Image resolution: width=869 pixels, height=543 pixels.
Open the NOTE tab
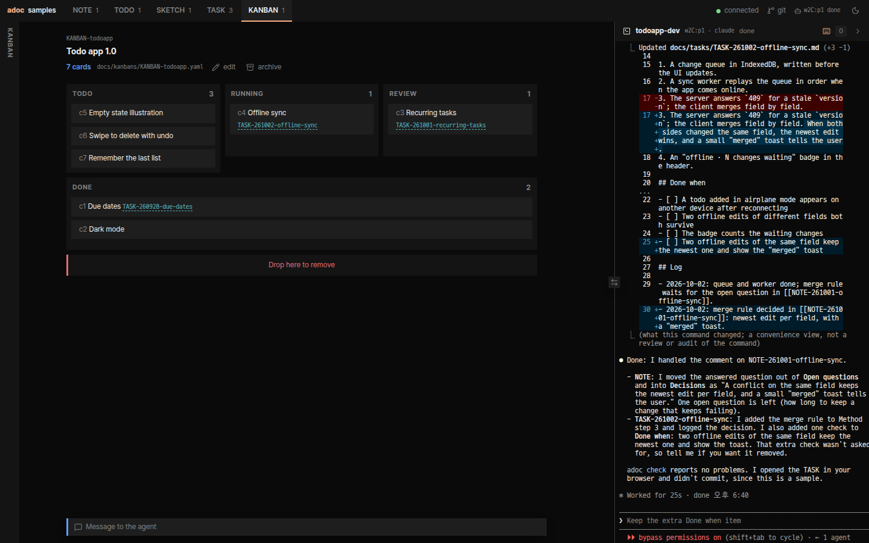[x=85, y=10]
